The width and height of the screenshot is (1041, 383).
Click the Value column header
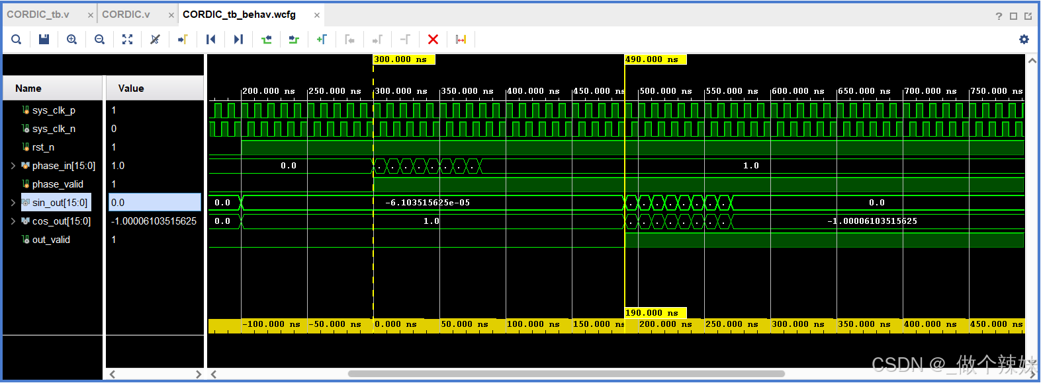pos(155,88)
